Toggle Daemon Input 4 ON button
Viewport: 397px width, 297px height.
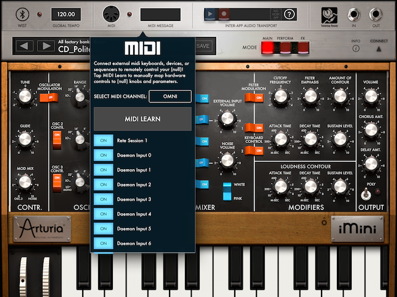point(103,214)
